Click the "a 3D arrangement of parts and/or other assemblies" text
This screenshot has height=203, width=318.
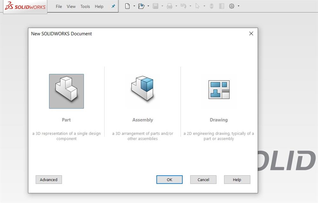[x=142, y=136]
